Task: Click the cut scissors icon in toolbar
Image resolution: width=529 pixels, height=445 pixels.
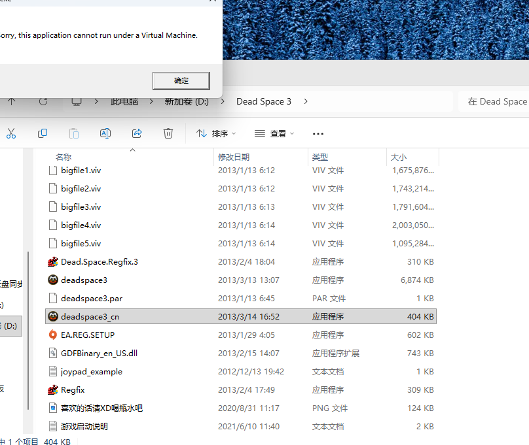Action: tap(11, 133)
